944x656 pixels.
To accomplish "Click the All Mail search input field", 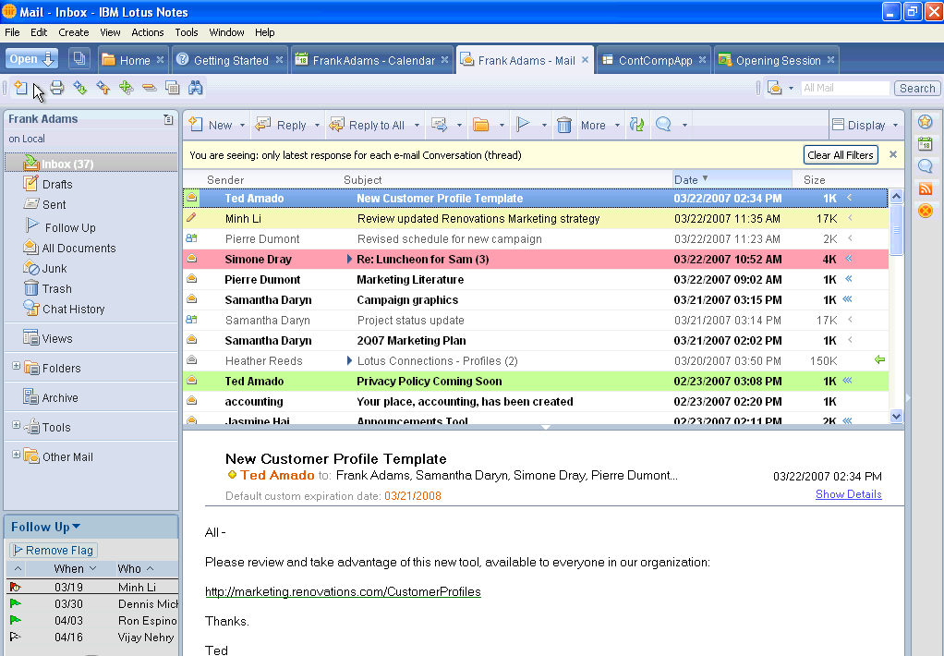I will tap(843, 88).
